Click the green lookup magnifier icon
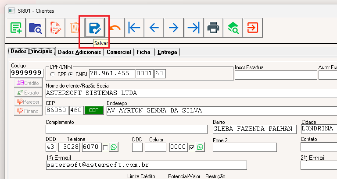Screen dimensions: 337x179 pyautogui.click(x=233, y=28)
